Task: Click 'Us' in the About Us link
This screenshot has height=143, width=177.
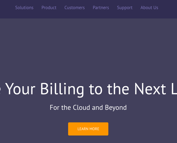Action: pyautogui.click(x=156, y=8)
